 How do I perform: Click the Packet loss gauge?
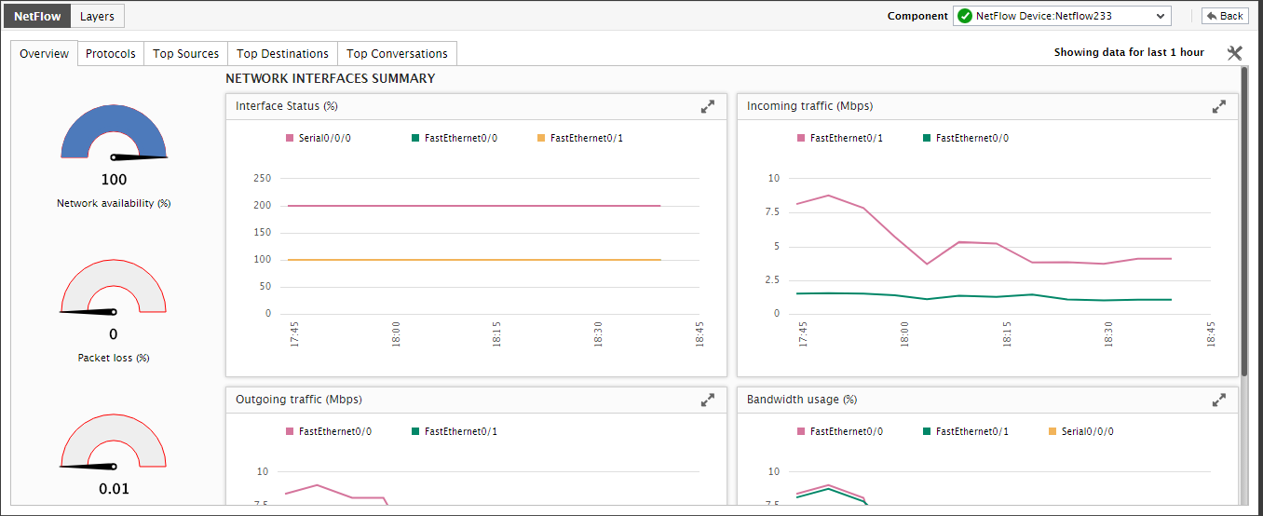(114, 287)
